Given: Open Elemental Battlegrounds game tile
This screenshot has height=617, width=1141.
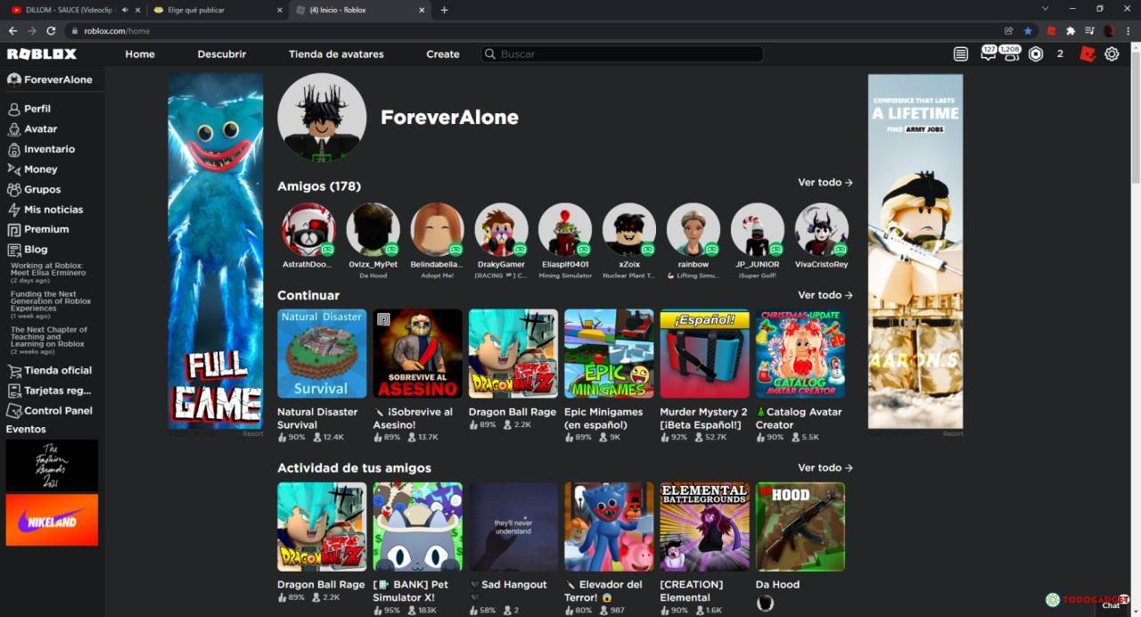Looking at the screenshot, I should click(x=704, y=527).
